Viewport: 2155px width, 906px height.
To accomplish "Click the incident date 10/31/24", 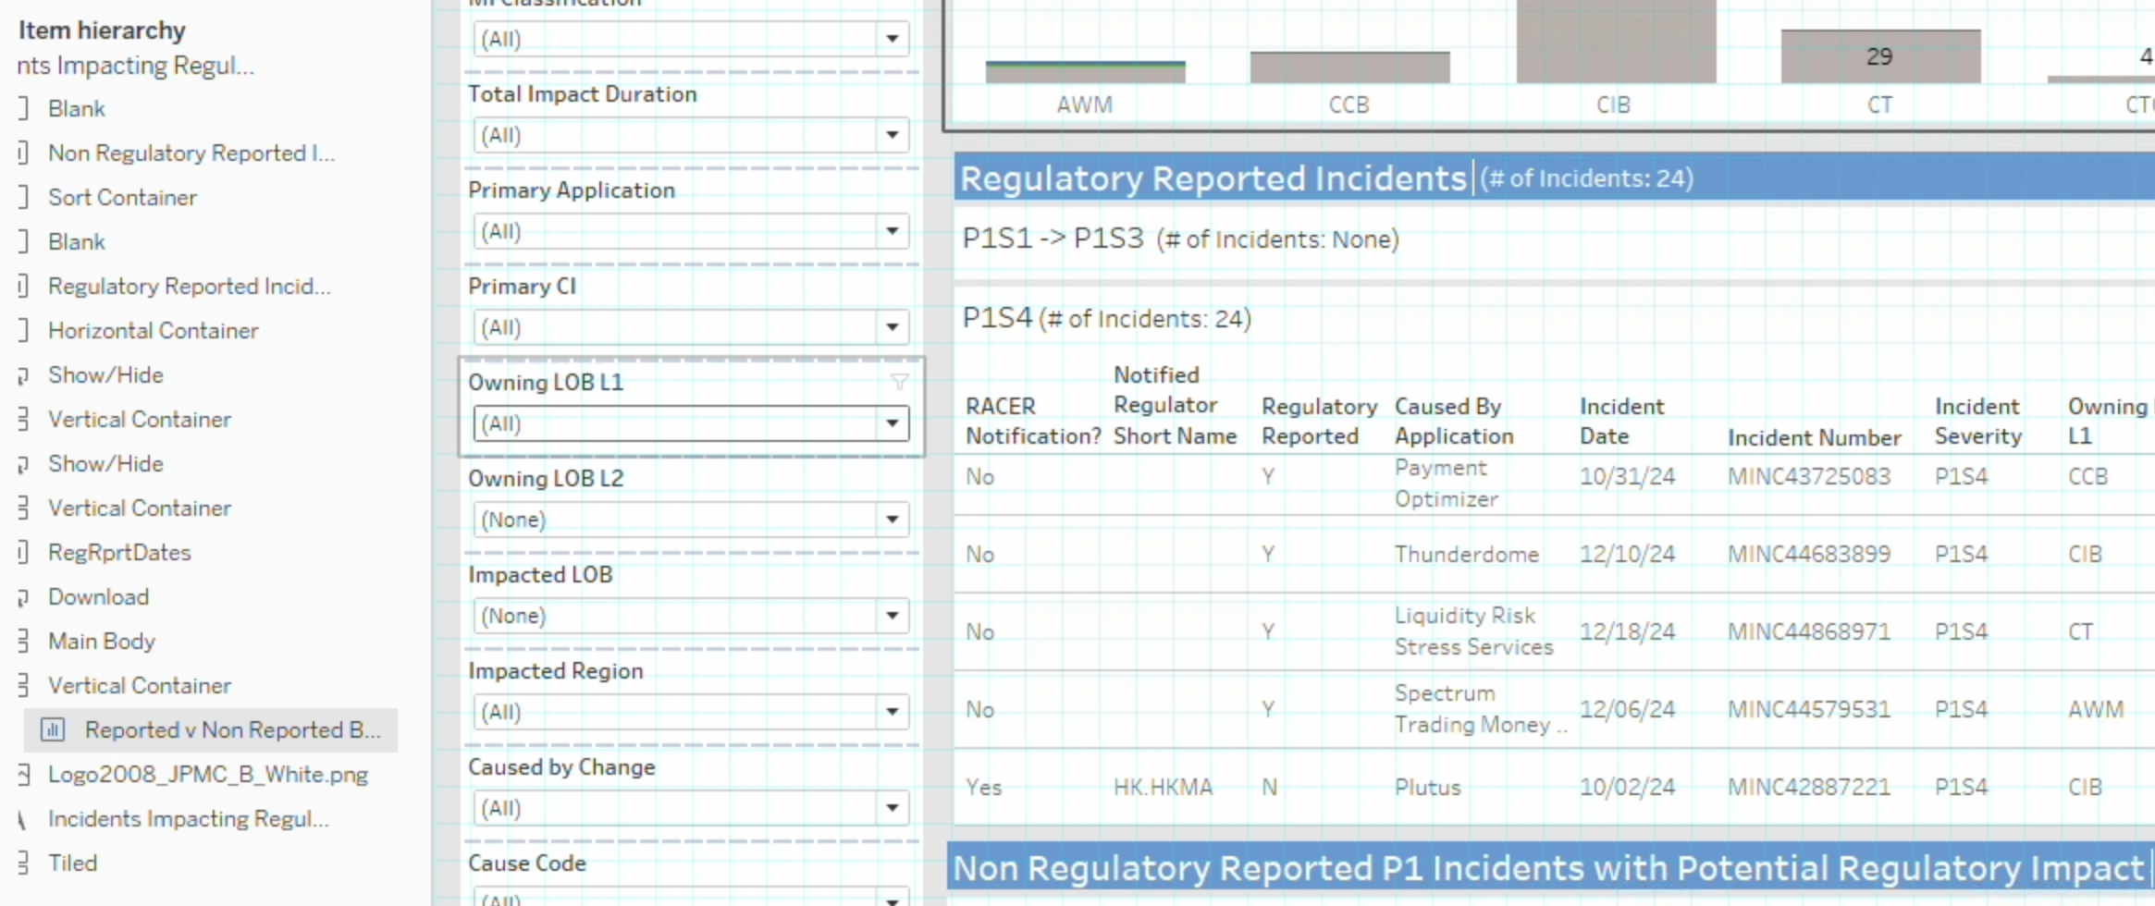I will (1627, 476).
